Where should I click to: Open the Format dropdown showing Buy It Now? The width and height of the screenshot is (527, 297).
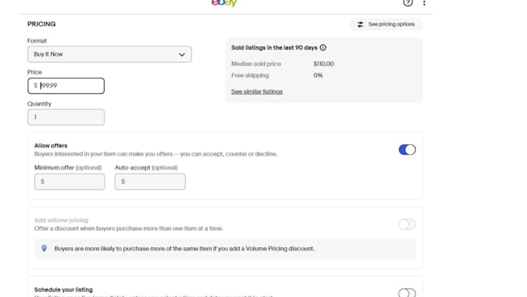pyautogui.click(x=109, y=54)
